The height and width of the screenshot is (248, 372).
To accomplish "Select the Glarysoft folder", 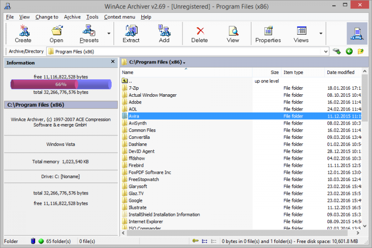I will [138, 186].
